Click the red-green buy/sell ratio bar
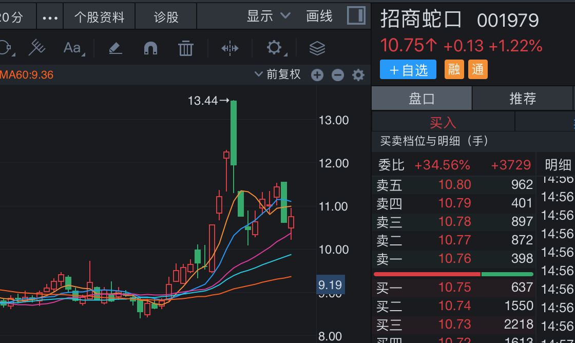 pyautogui.click(x=453, y=274)
